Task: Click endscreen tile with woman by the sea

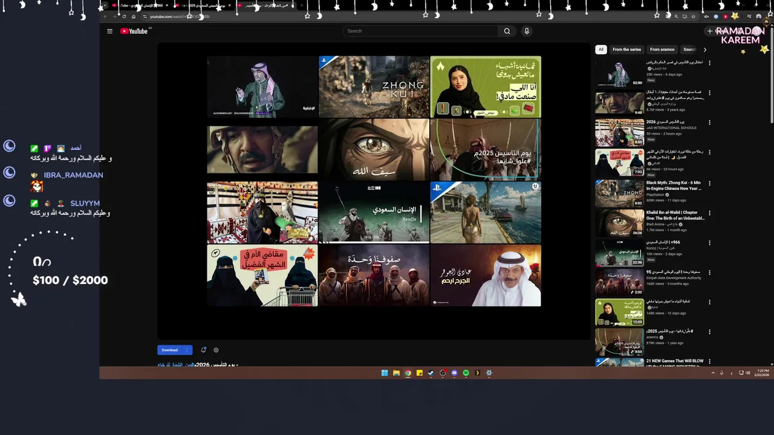Action: [486, 213]
